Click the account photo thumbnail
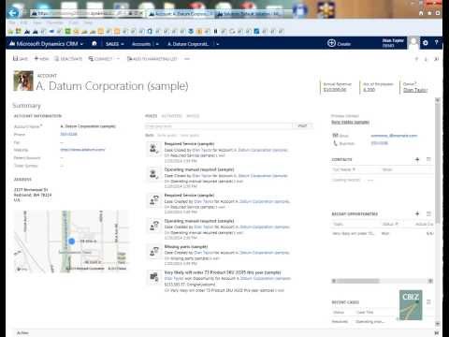The image size is (449, 337). (x=23, y=81)
